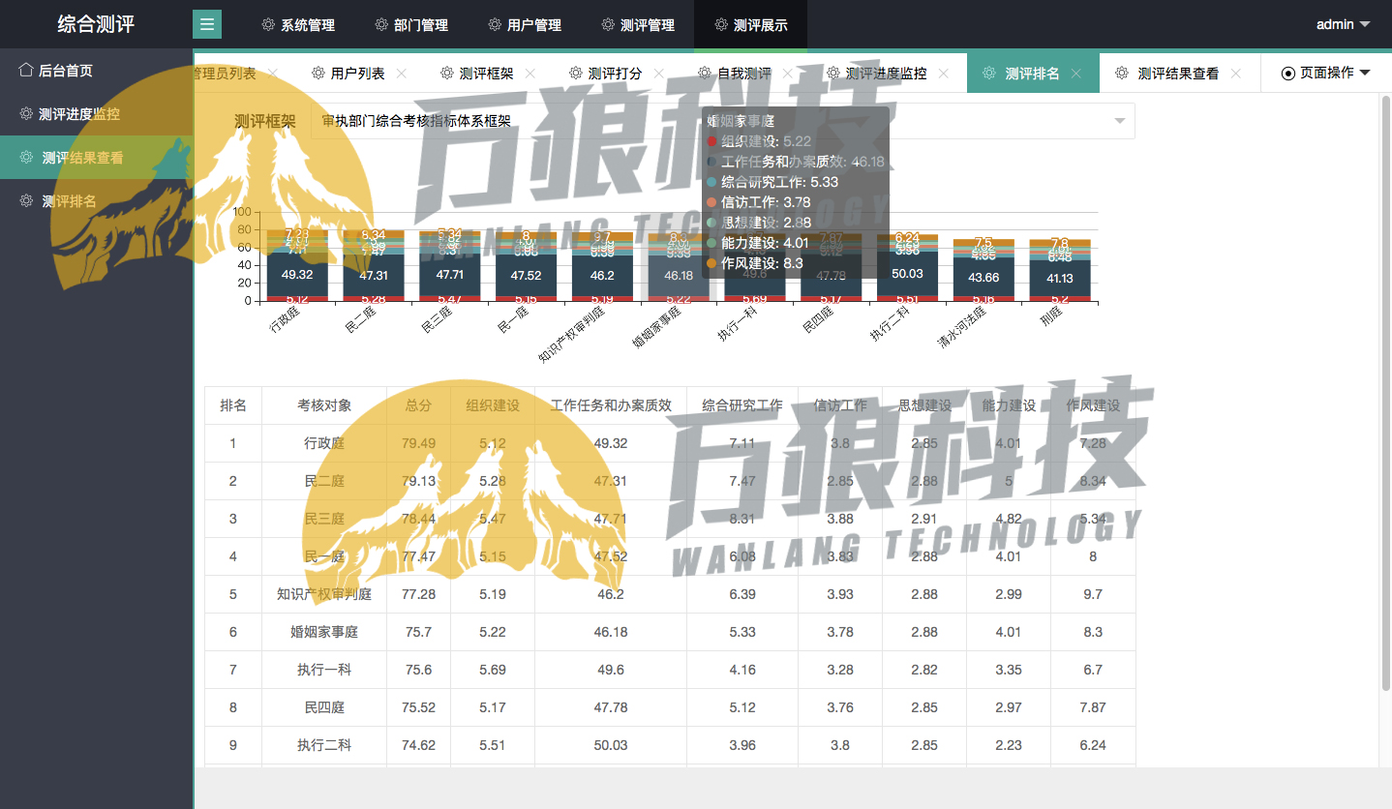
Task: Open the 系统管理 top menu
Action: pyautogui.click(x=297, y=25)
